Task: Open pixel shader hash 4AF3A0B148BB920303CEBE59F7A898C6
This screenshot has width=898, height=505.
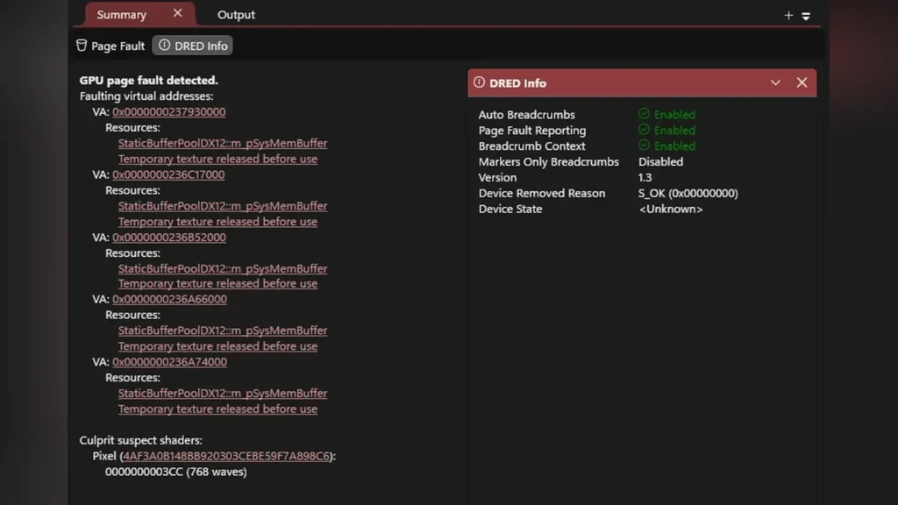Action: coord(227,456)
